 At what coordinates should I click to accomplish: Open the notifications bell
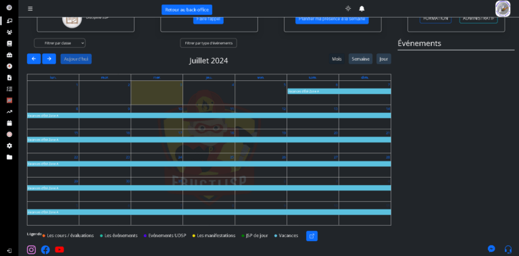[362, 9]
